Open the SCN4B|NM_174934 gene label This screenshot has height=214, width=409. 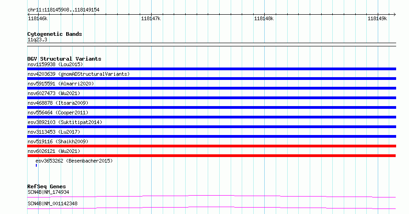[x=48, y=192]
